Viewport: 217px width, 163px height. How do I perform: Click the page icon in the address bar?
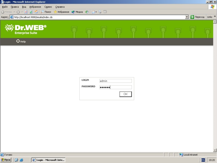tap(12, 17)
